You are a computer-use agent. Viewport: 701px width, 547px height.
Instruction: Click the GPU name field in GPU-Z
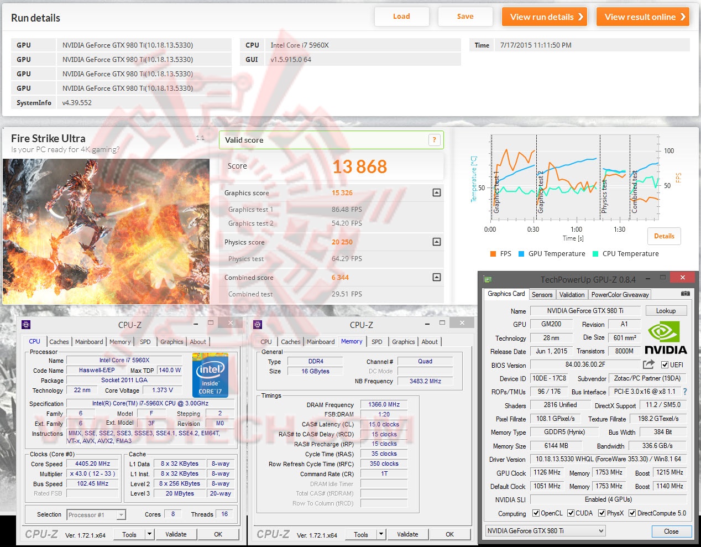[x=585, y=311]
